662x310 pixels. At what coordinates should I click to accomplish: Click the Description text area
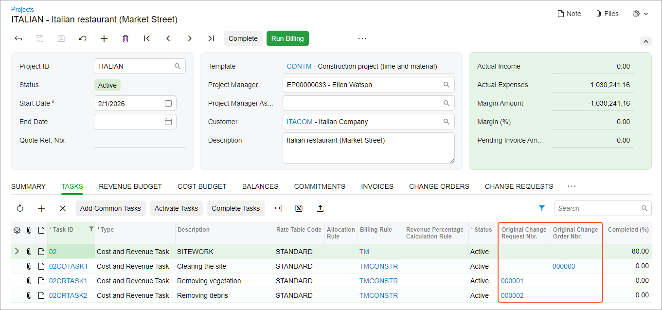(x=369, y=148)
